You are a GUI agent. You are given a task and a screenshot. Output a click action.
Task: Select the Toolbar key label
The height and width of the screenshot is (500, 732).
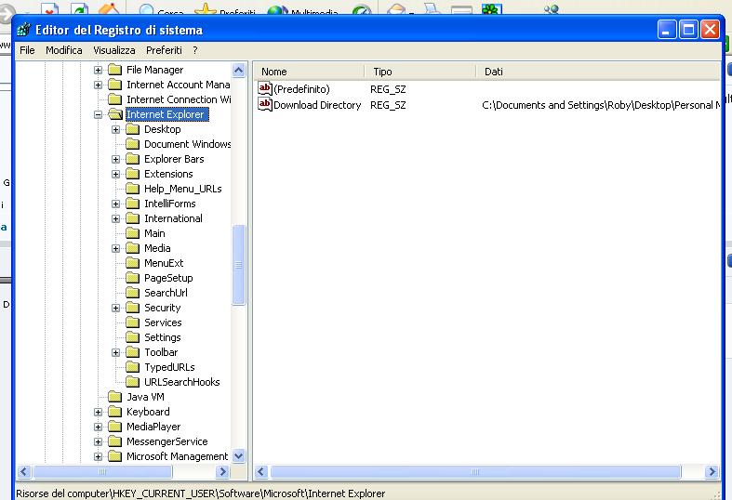click(161, 352)
